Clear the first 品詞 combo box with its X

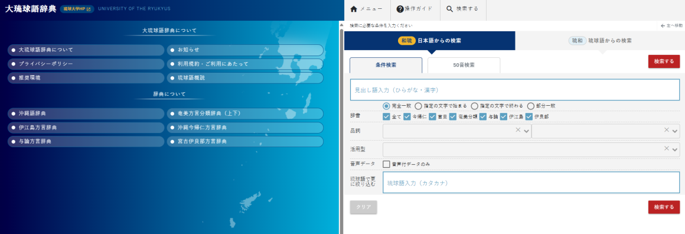coord(518,130)
